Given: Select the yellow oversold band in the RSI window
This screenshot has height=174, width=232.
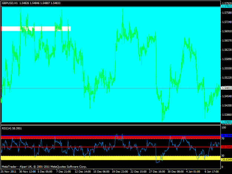Looking at the screenshot, I should pyautogui.click(x=111, y=158).
